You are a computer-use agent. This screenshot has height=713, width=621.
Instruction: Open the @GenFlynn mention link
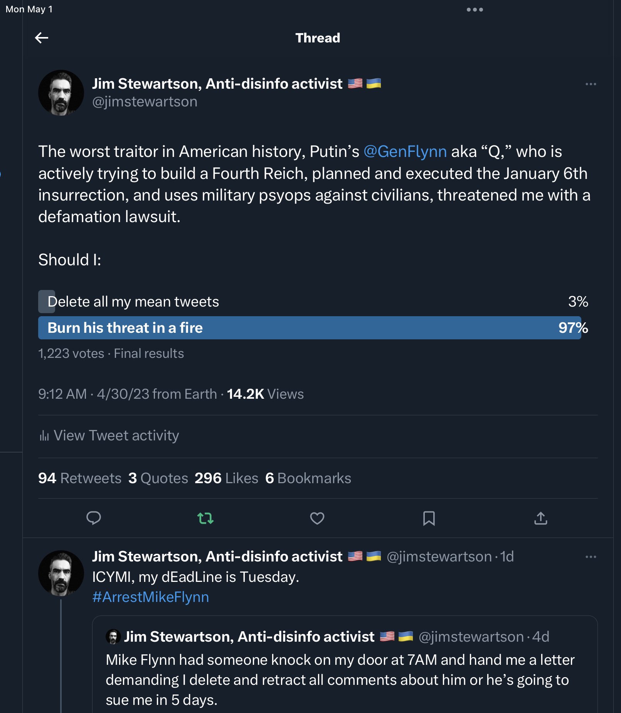pyautogui.click(x=405, y=152)
